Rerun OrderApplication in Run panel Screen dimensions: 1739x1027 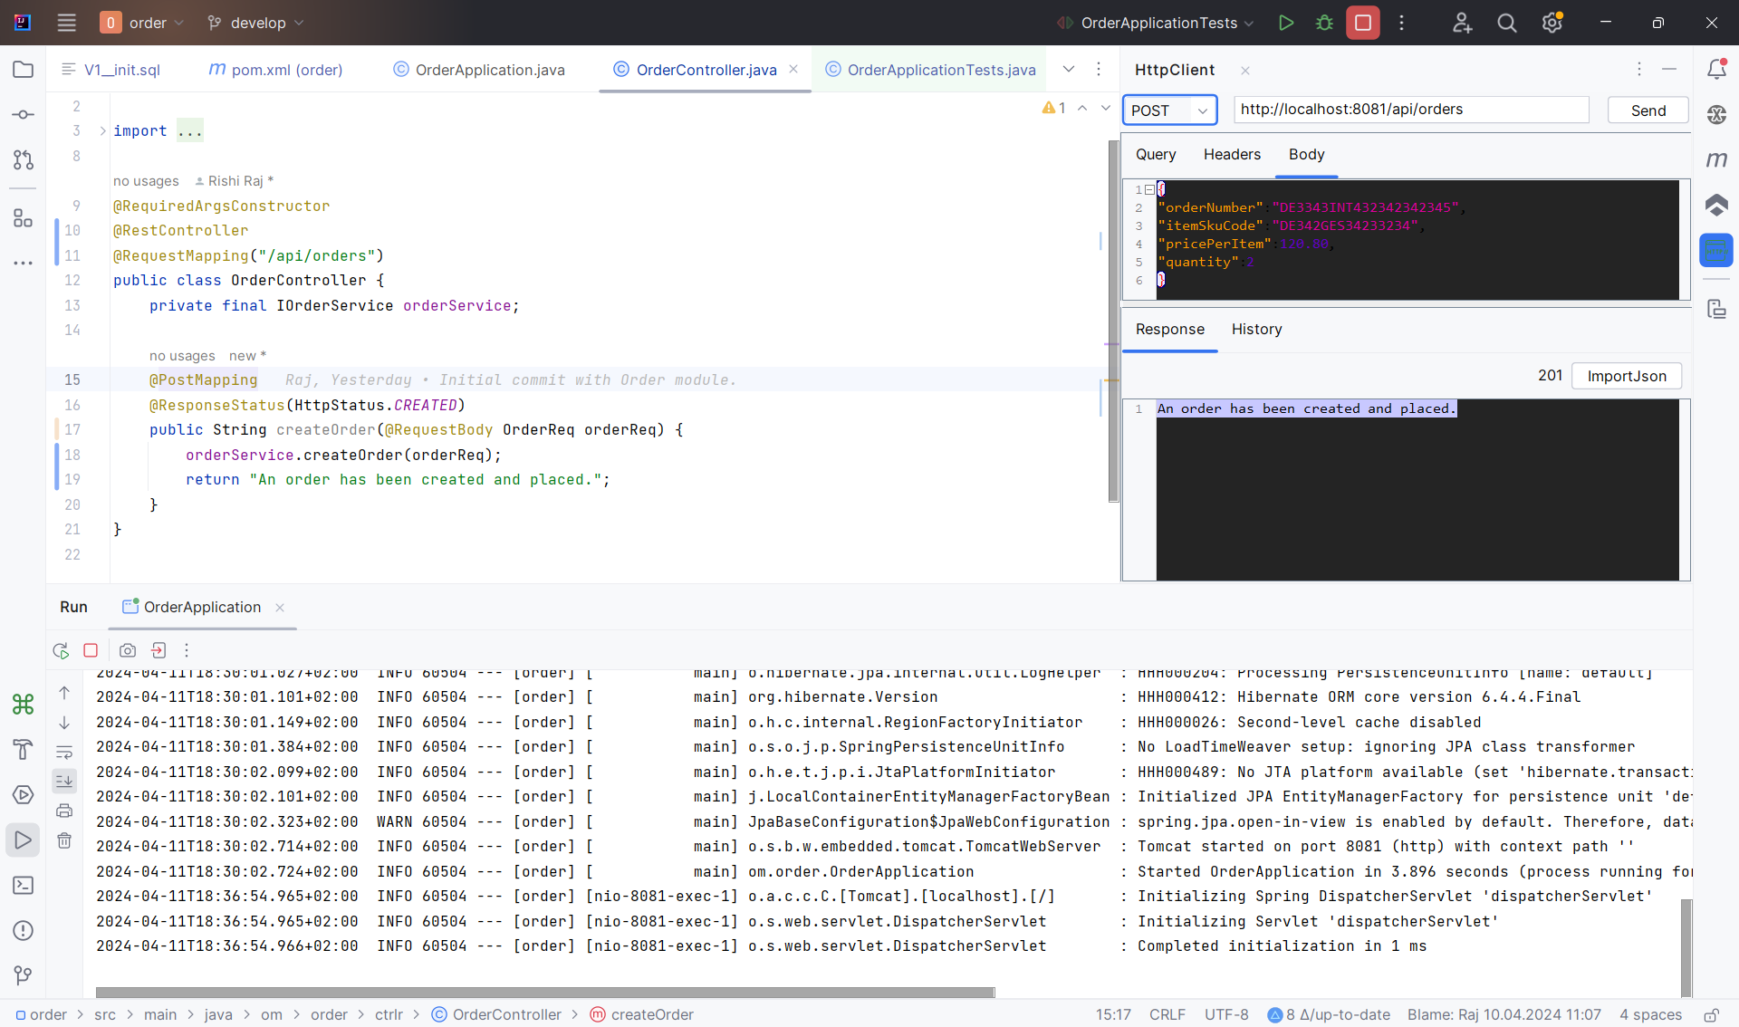61,650
